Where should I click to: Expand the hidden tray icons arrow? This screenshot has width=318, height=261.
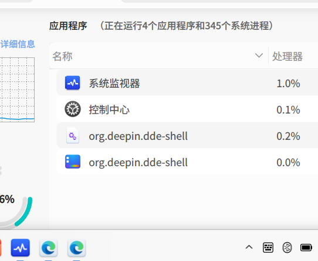click(249, 247)
